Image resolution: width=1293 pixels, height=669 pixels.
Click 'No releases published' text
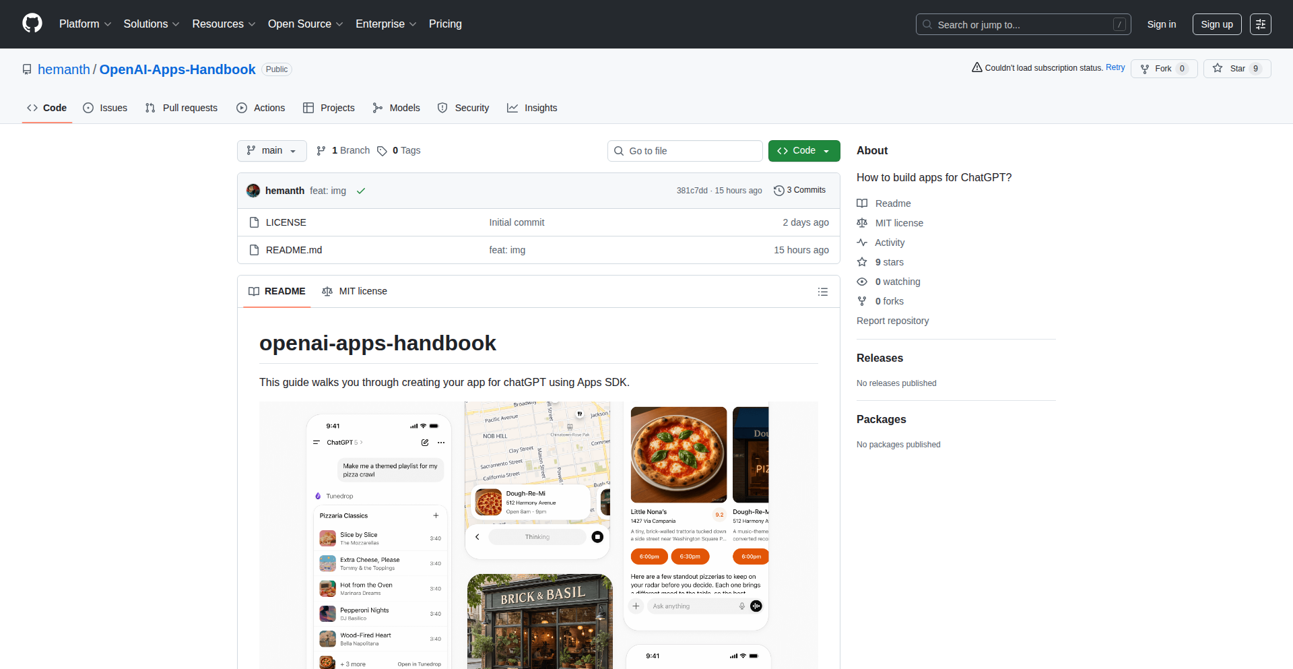click(896, 383)
